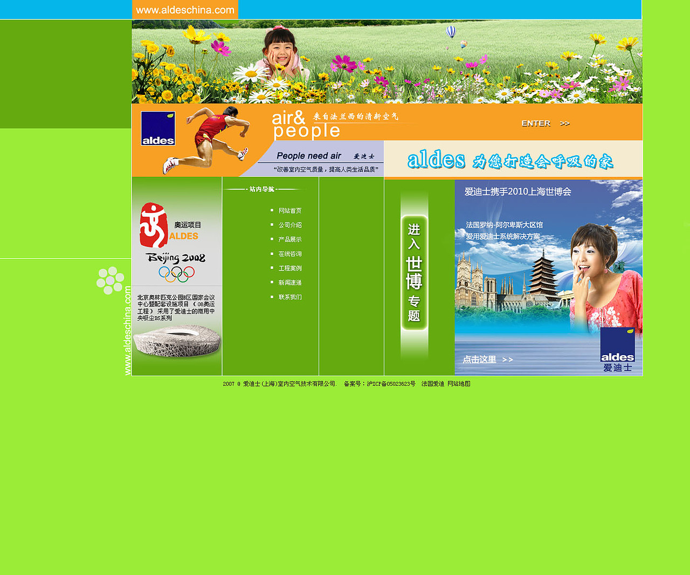Open the 法国爱迪 footer link
Image resolution: width=690 pixels, height=575 pixels.
pos(433,384)
